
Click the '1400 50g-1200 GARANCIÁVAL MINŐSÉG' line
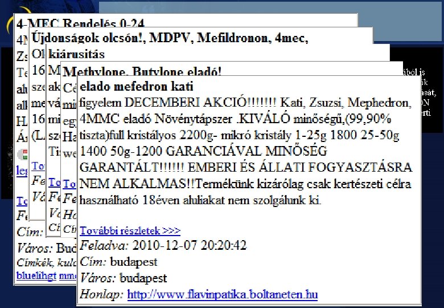[203, 151]
